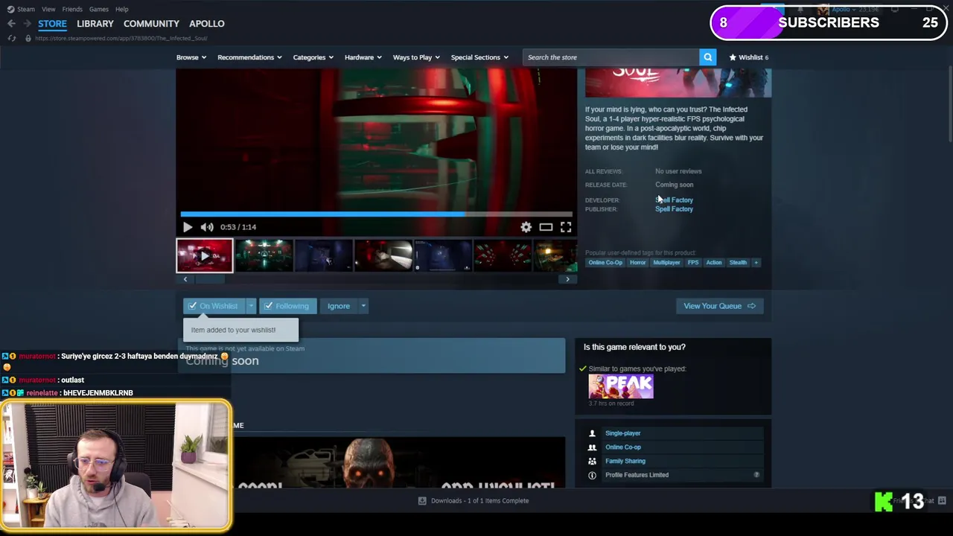Click the Steam logo menu

[21, 9]
